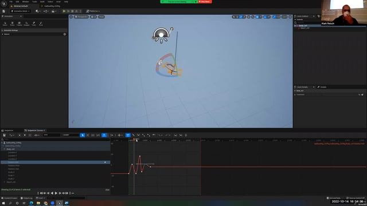
Task: Open the viewport camera speed setting
Action: [x=284, y=17]
